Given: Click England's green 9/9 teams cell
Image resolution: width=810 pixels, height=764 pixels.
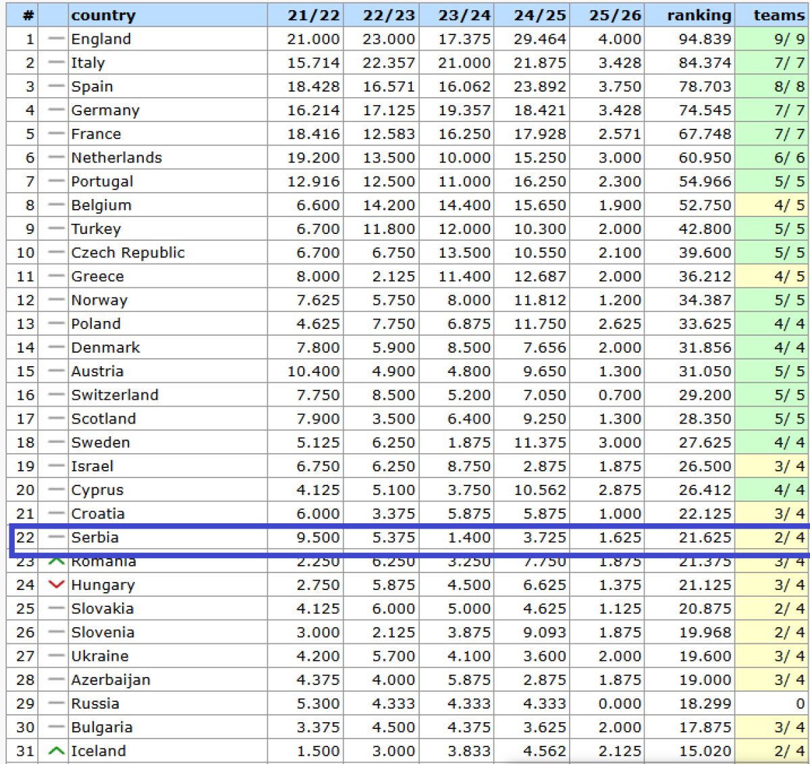Looking at the screenshot, I should click(x=788, y=39).
